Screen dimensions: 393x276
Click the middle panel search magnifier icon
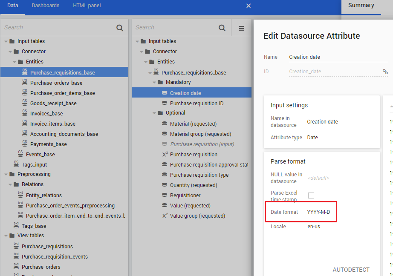click(x=222, y=28)
